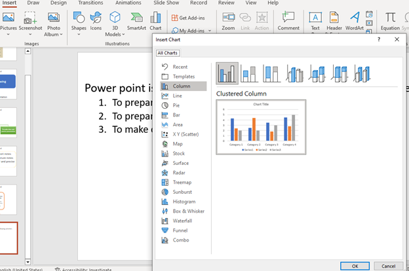Click Get Add-ins

tap(188, 18)
